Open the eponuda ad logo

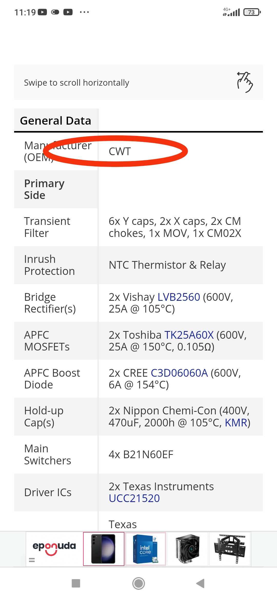[54, 548]
